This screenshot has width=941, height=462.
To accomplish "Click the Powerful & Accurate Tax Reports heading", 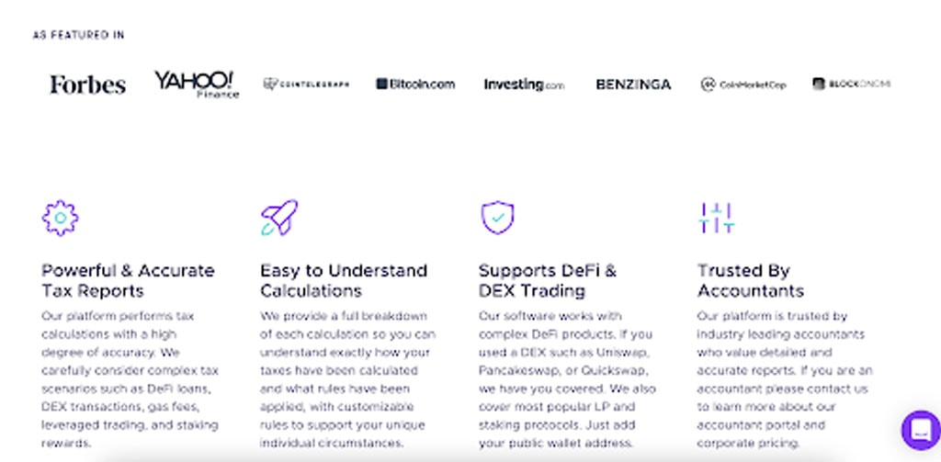I will pyautogui.click(x=128, y=281).
